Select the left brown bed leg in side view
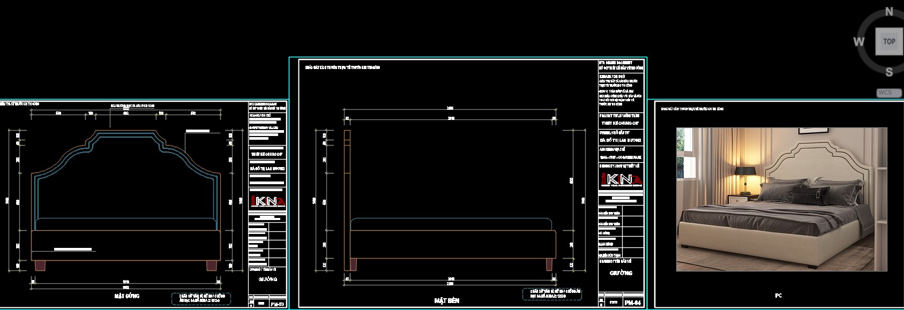 pyautogui.click(x=353, y=264)
